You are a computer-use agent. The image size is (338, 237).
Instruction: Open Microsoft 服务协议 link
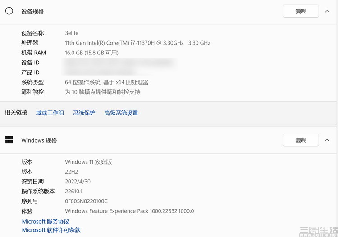pos(46,221)
